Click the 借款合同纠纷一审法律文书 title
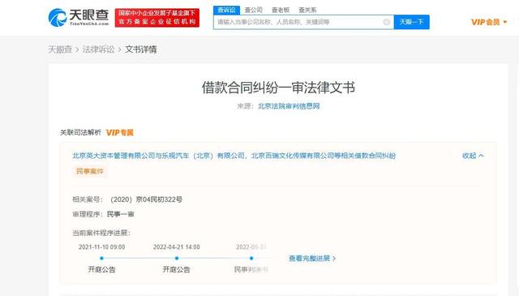519x296 pixels. (x=278, y=88)
